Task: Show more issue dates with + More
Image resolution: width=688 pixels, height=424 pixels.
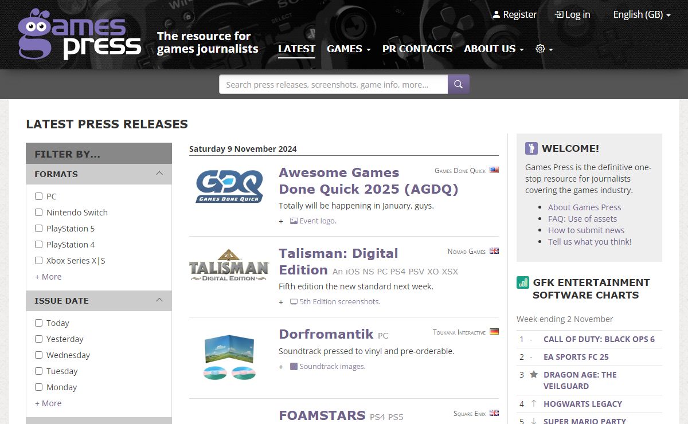Action: tap(48, 403)
